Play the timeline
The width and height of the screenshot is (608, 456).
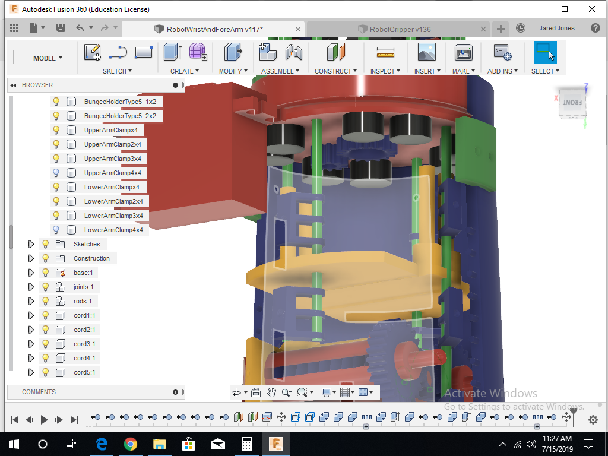pos(44,420)
